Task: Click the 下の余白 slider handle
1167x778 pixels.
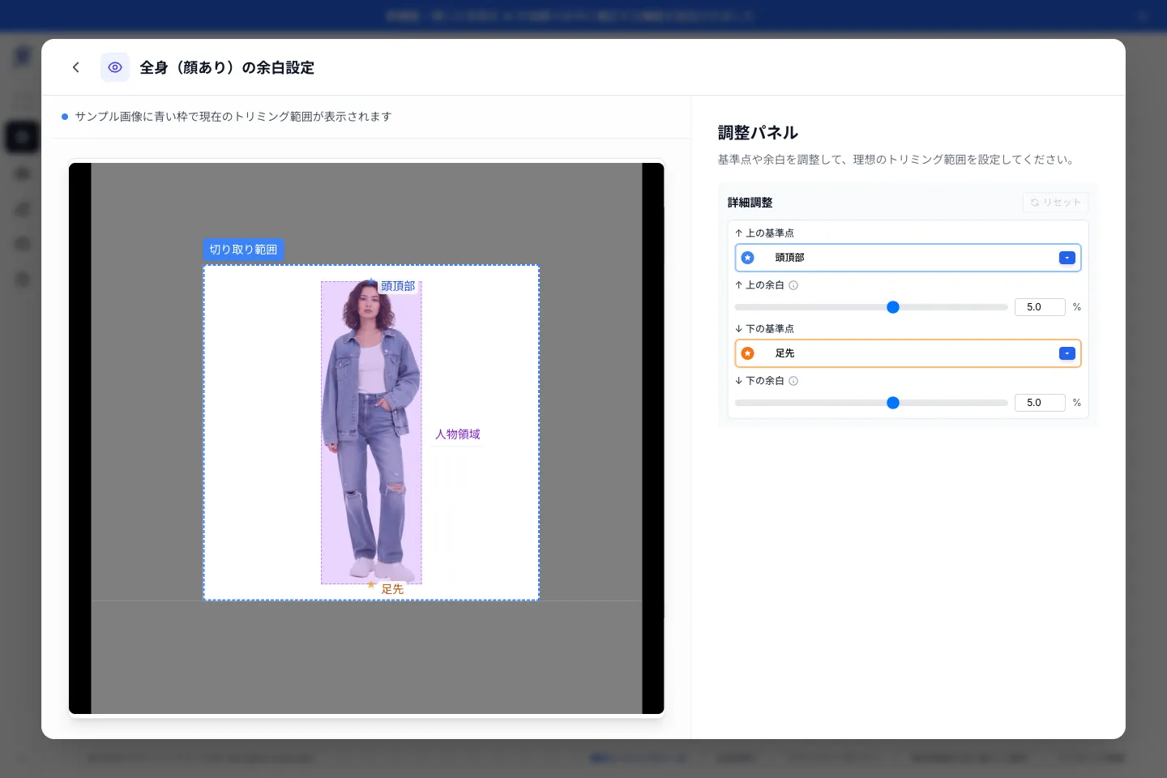Action: coord(893,403)
